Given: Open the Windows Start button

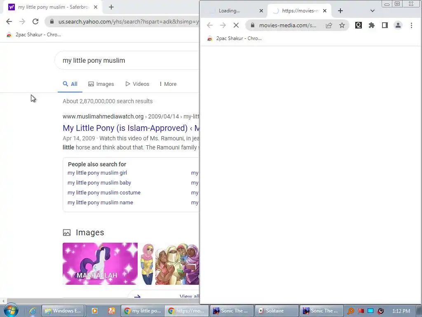Looking at the screenshot, I should point(11,310).
